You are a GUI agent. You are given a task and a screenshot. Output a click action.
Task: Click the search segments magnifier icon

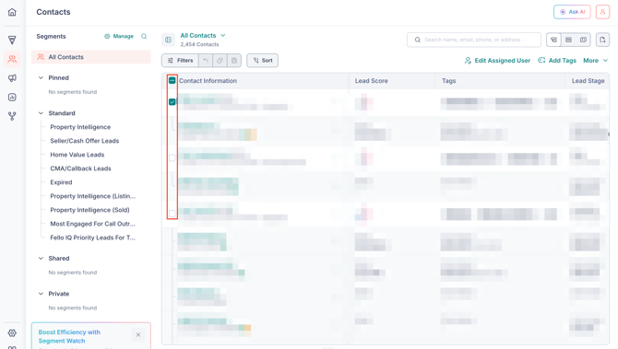(144, 36)
